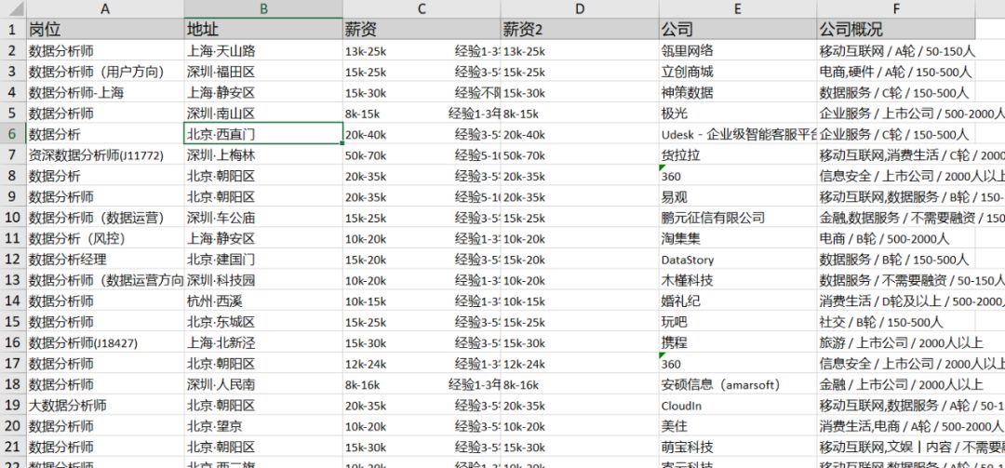Select cell 数据分析师（数据运营） in row 10
Image resolution: width=1005 pixels, height=468 pixels.
(105, 218)
